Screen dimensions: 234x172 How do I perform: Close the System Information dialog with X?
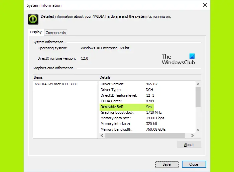point(205,5)
